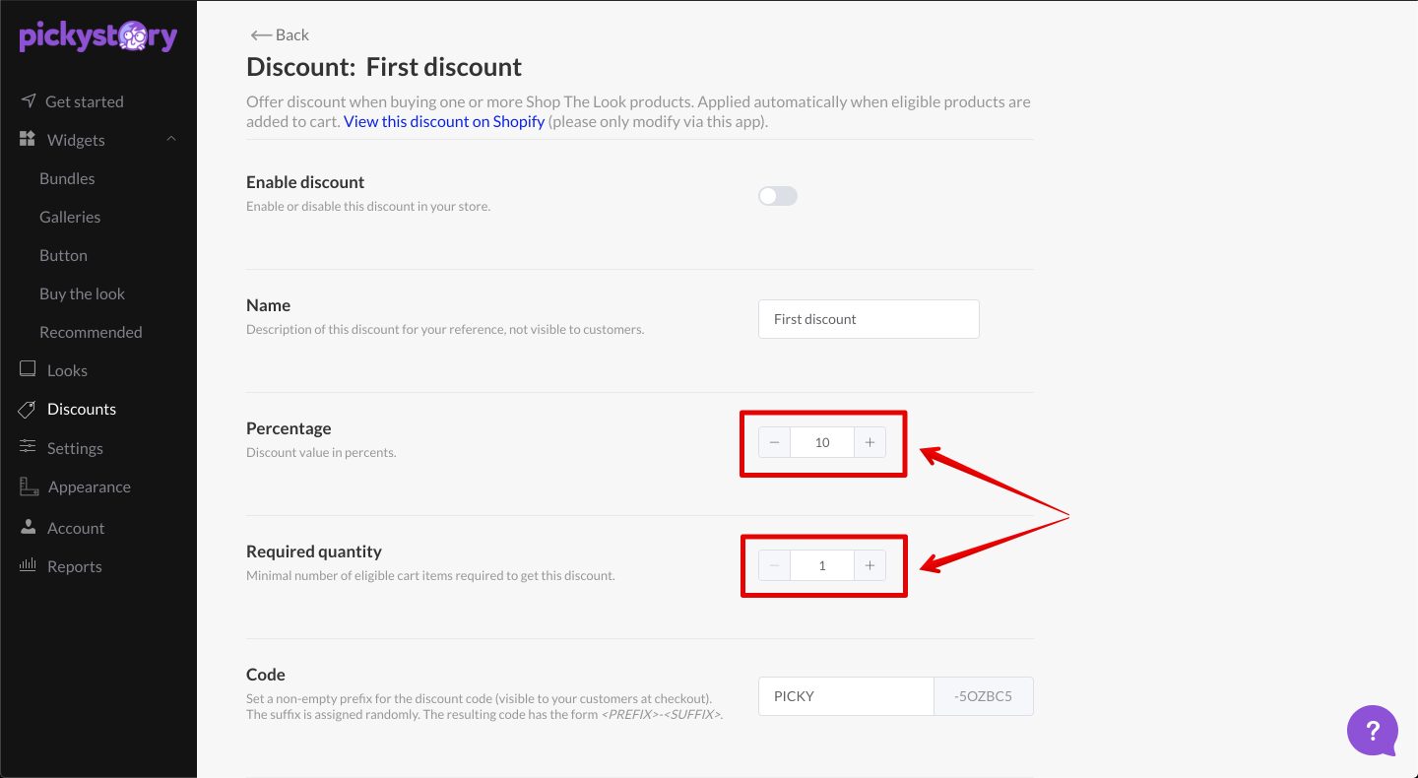Screen dimensions: 1418x778
Task: Open View this discount on Shopify link
Action: pos(444,121)
